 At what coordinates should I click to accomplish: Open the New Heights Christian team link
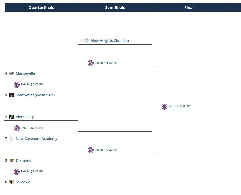[x=110, y=41]
